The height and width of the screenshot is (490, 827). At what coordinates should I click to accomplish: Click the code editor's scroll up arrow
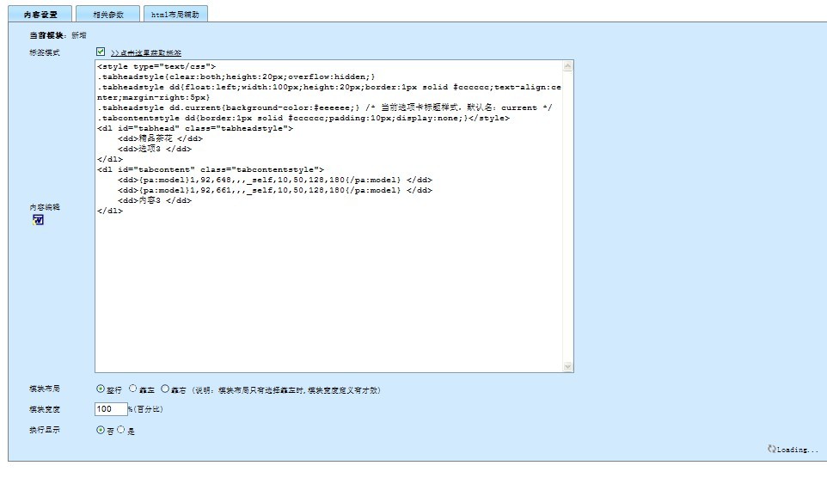[x=567, y=66]
